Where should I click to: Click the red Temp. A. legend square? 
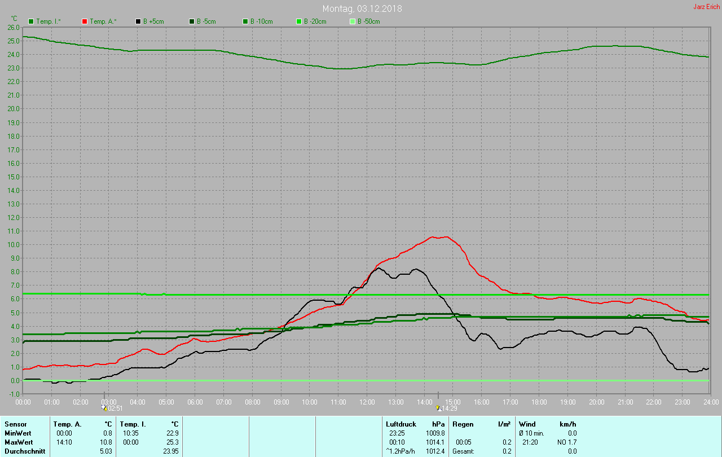(x=85, y=21)
